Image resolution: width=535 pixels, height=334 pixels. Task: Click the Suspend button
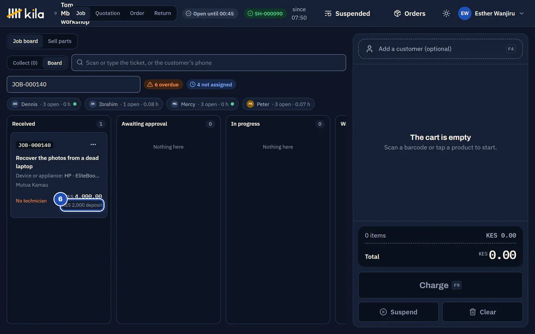tap(398, 312)
